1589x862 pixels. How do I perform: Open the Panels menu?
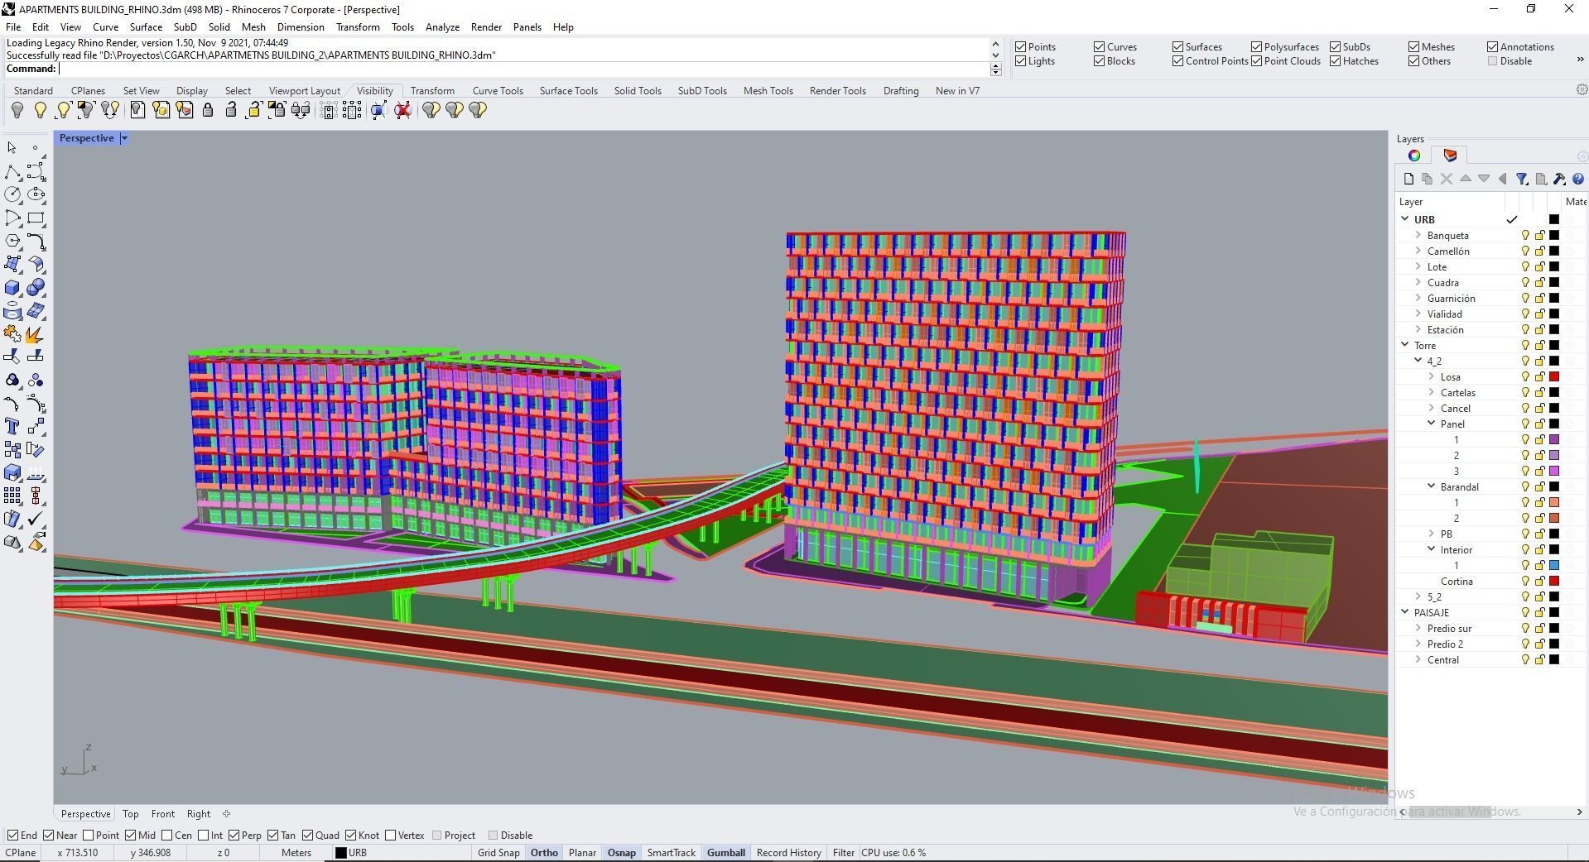coord(527,27)
